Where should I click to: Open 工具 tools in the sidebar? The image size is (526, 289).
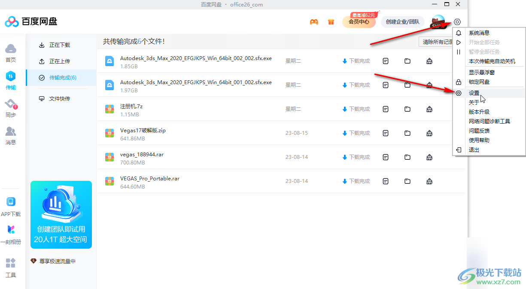pos(11,268)
